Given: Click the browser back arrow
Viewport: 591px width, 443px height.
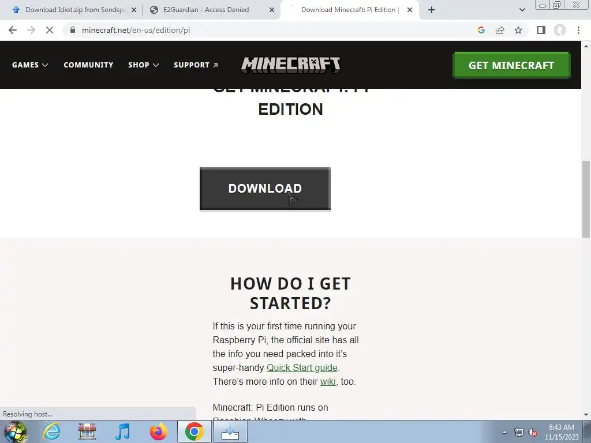Looking at the screenshot, I should point(13,30).
